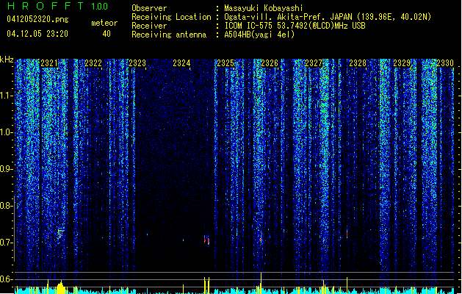Click the 2328 time marker
462x294 pixels.
(x=358, y=63)
